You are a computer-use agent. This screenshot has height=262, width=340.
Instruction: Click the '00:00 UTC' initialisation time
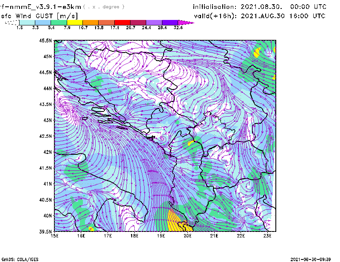point(308,7)
